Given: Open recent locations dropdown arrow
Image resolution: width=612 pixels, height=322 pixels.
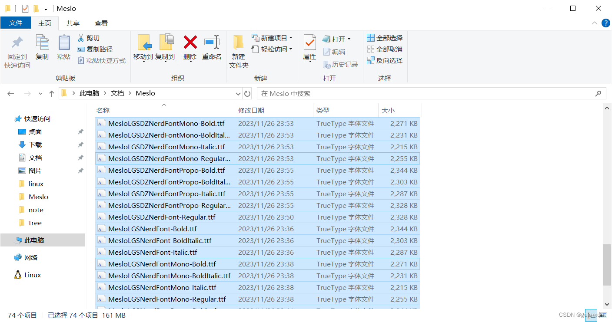Looking at the screenshot, I should 40,94.
